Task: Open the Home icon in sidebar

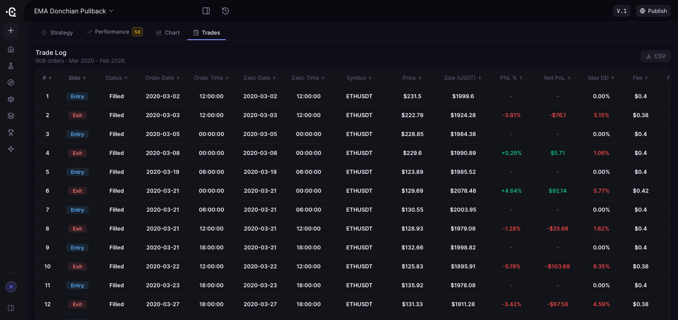Action: (x=11, y=49)
